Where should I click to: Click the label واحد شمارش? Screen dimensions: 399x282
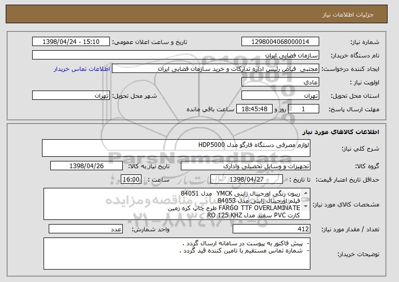point(151,229)
